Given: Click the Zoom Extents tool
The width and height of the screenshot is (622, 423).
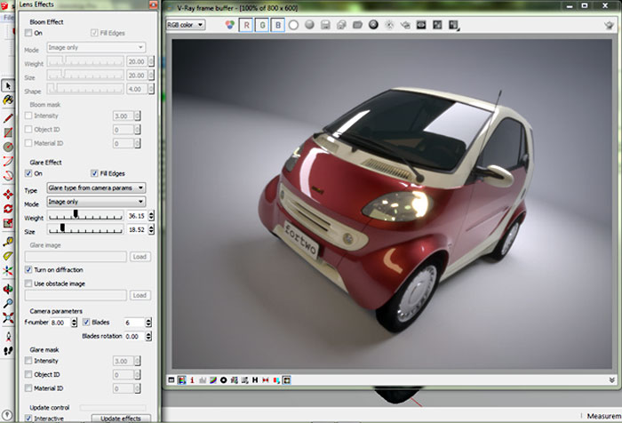Looking at the screenshot, I should pos(7,318).
